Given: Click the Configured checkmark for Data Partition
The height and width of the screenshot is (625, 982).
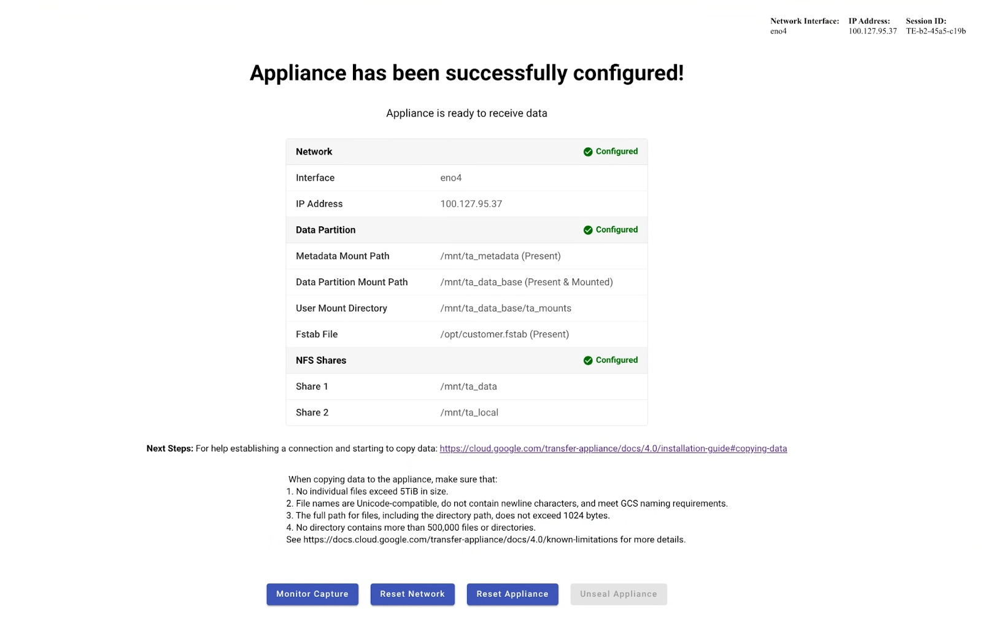Looking at the screenshot, I should pos(588,229).
